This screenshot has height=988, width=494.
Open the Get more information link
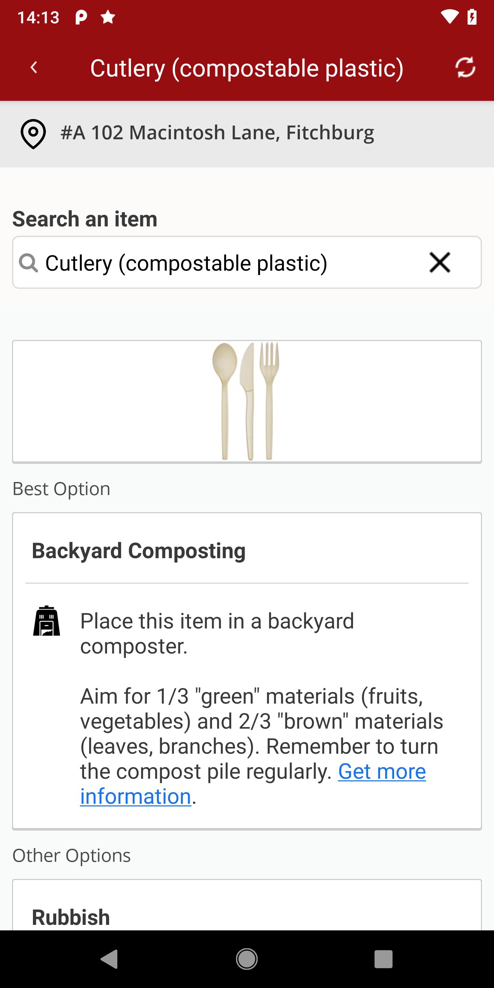253,784
